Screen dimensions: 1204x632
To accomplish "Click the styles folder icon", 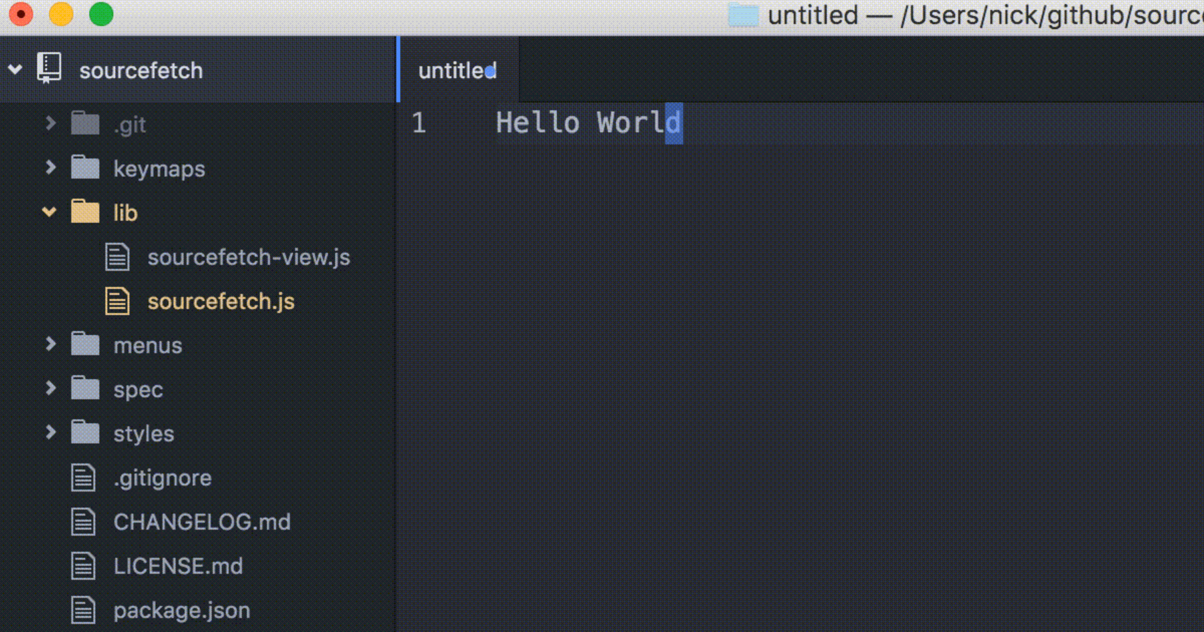I will 85,433.
